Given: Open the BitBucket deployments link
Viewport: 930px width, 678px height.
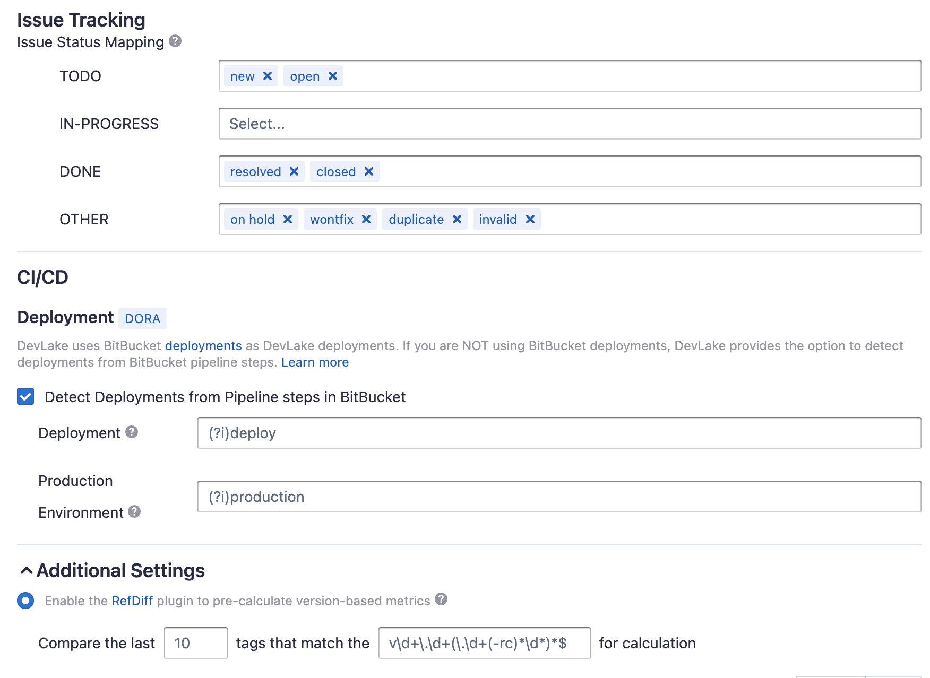Looking at the screenshot, I should [203, 346].
